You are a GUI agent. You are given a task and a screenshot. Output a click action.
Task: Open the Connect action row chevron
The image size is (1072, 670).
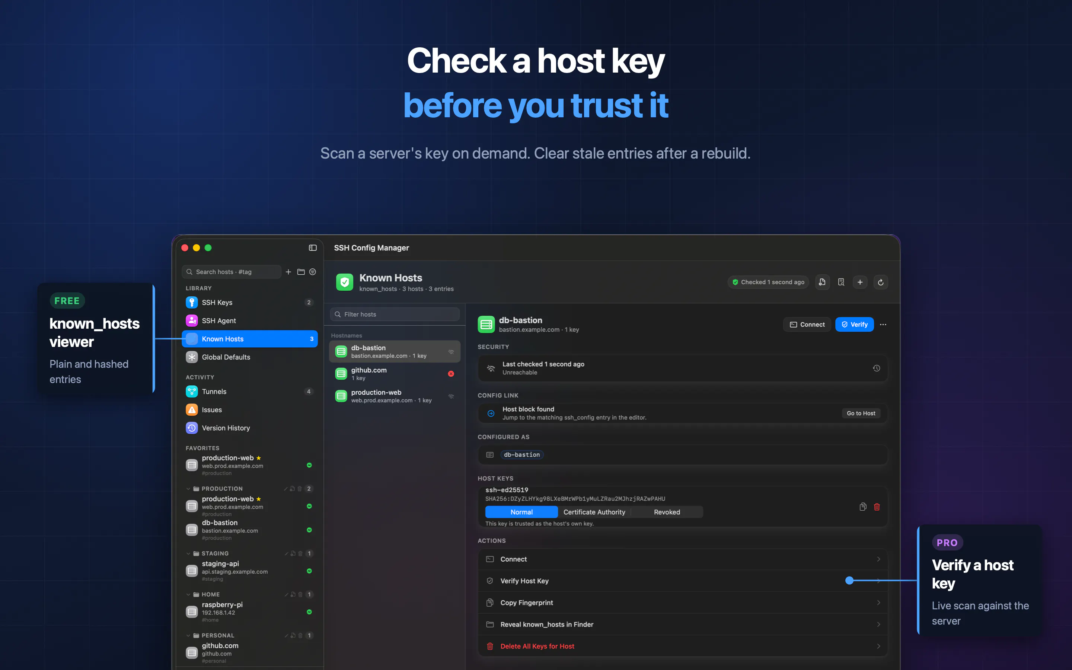[x=878, y=559]
